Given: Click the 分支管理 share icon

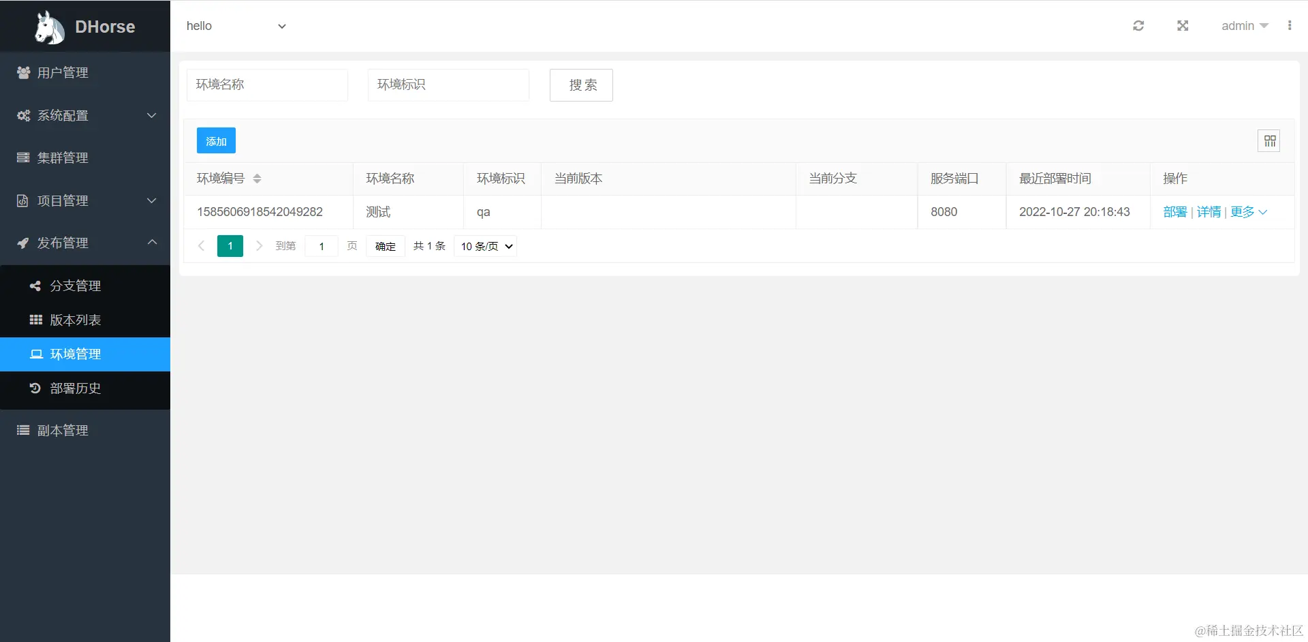Looking at the screenshot, I should tap(34, 286).
